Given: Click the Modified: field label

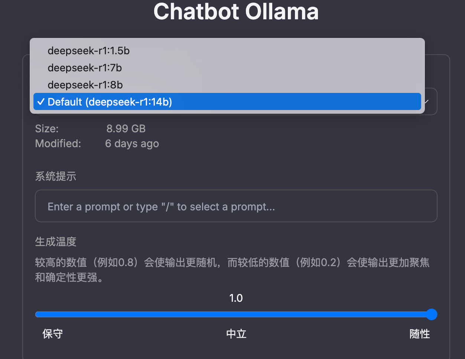Looking at the screenshot, I should (x=58, y=143).
